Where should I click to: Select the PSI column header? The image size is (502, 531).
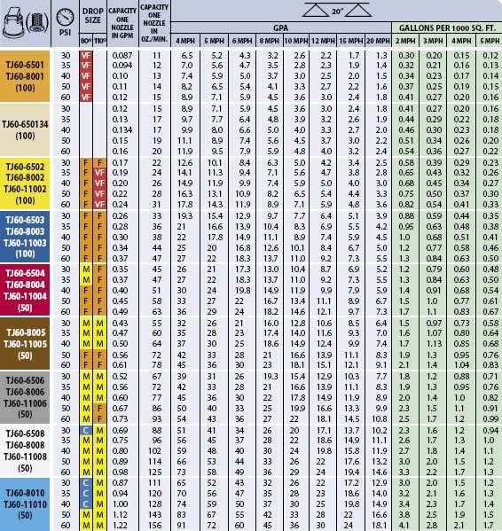tap(65, 33)
